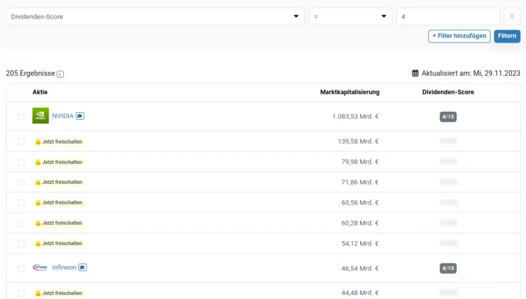This screenshot has width=526, height=299.
Task: Open the comment bubble next to Infineon
Action: pos(82,267)
